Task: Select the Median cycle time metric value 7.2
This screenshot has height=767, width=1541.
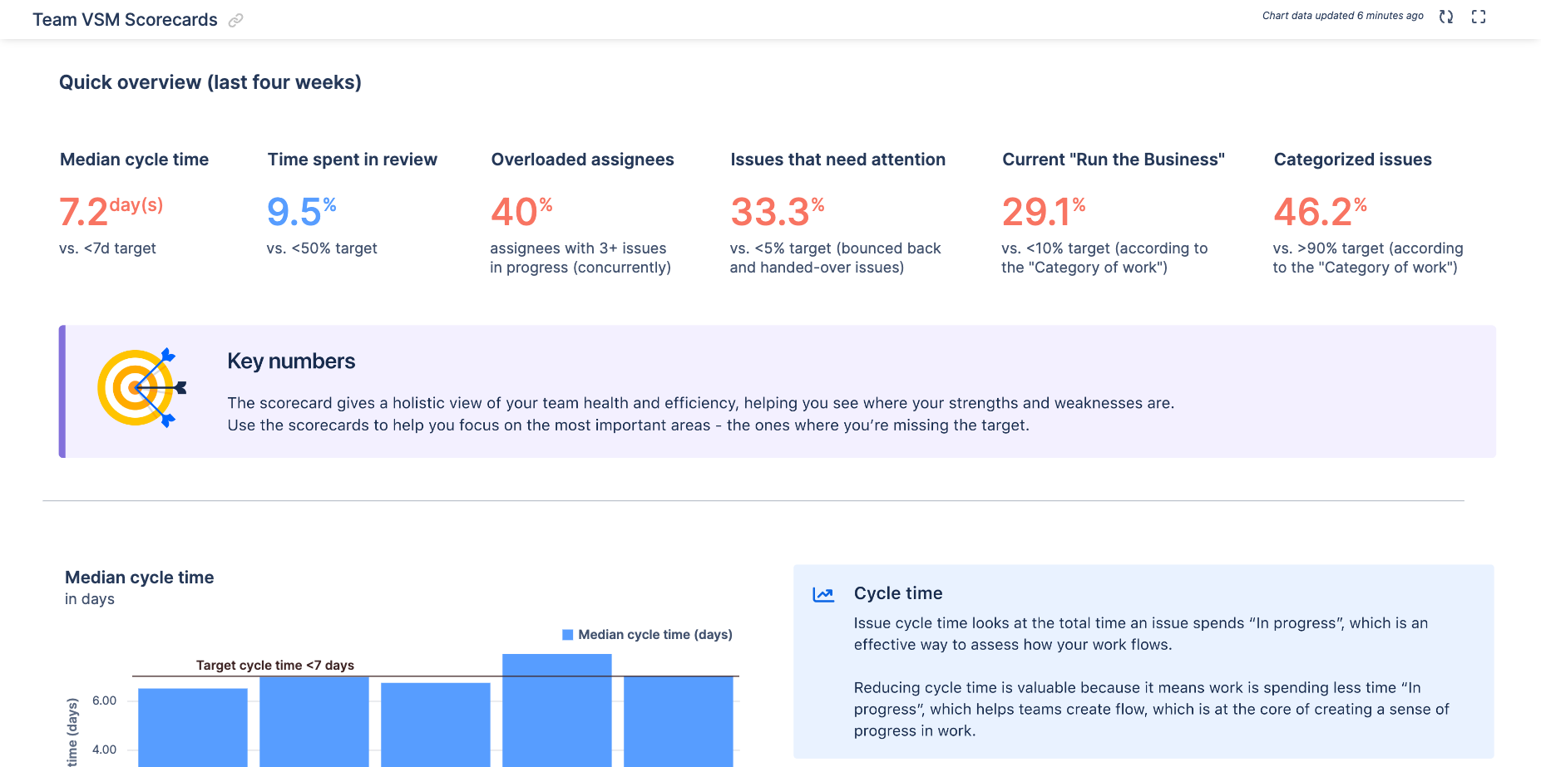Action: [83, 212]
